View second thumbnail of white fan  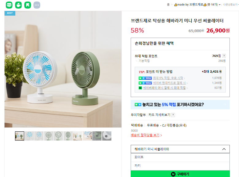(29, 136)
